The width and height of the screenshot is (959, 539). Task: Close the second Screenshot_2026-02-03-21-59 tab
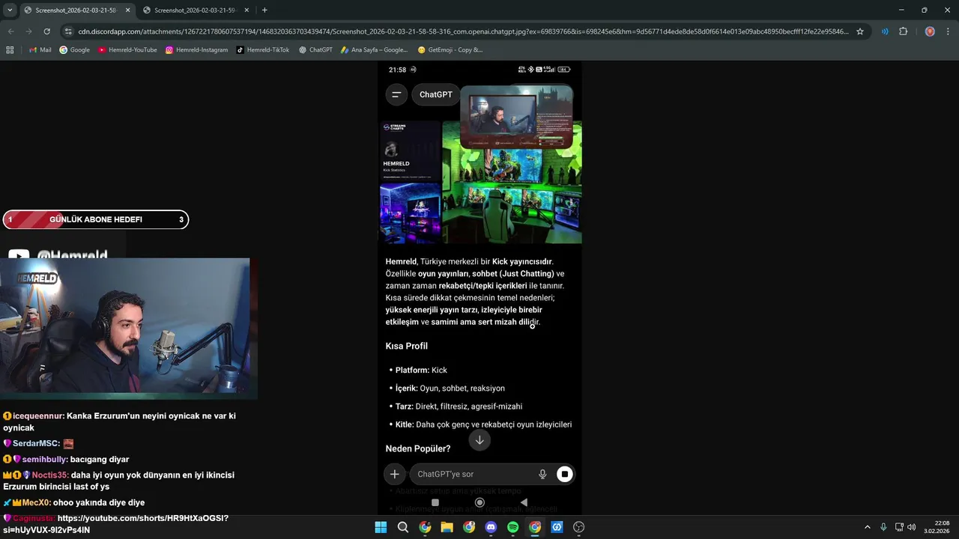(x=246, y=10)
